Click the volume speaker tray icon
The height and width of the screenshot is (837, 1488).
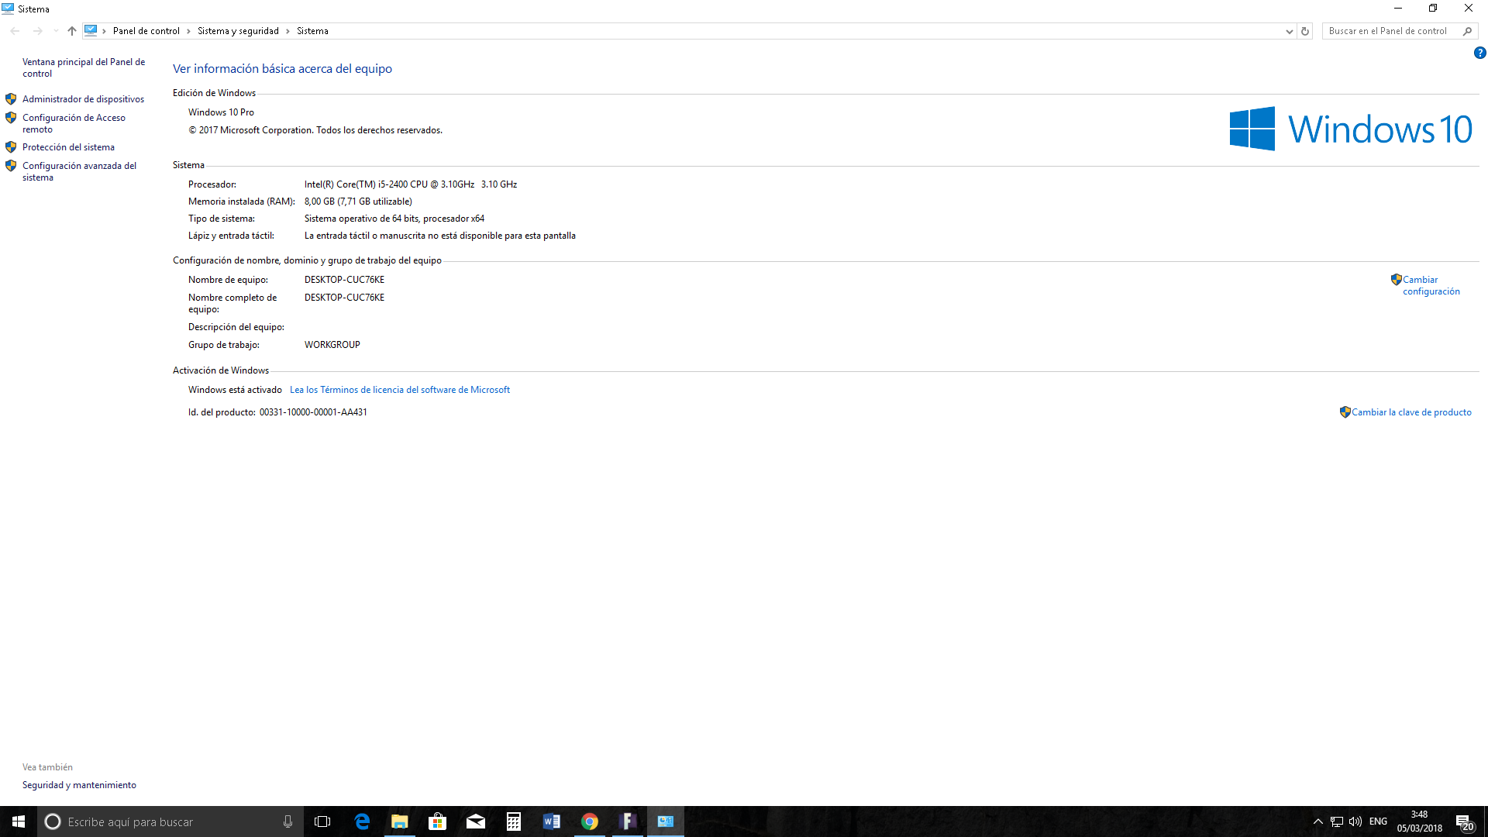pyautogui.click(x=1355, y=821)
